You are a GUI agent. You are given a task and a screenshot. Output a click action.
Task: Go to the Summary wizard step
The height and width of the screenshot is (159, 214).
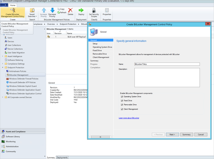point(94,61)
